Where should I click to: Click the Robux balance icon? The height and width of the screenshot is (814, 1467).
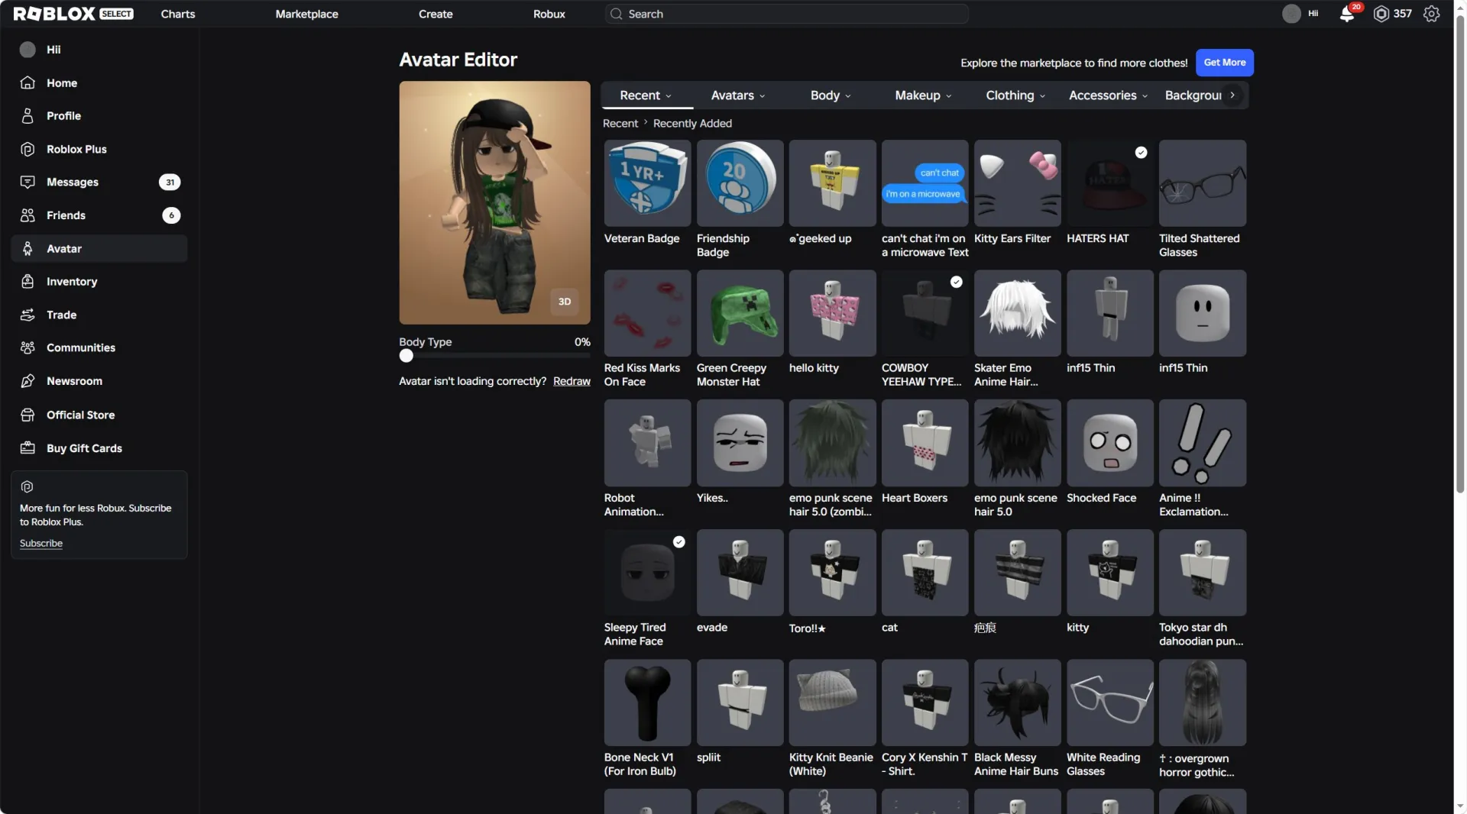[1381, 14]
